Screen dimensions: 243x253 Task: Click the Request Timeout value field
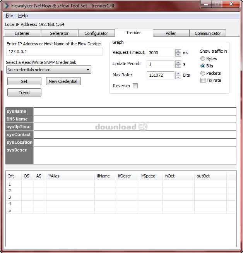pyautogui.click(x=161, y=53)
